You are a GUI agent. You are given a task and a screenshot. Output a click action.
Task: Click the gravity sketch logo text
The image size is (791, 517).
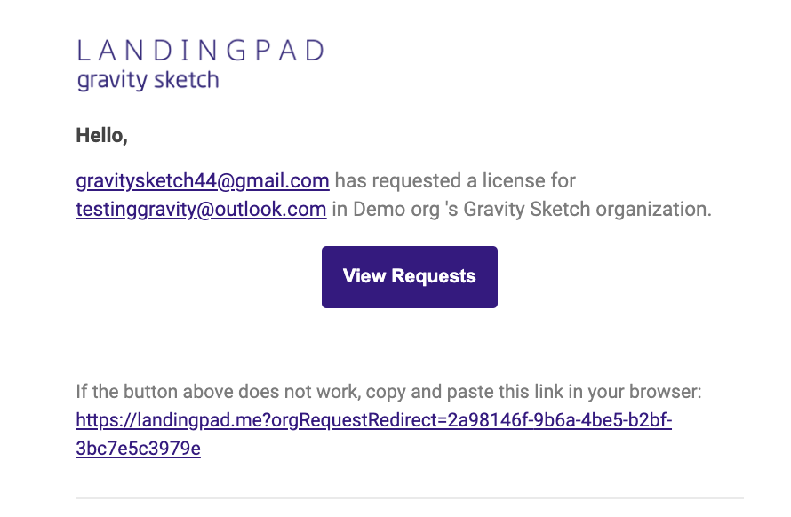click(x=148, y=80)
